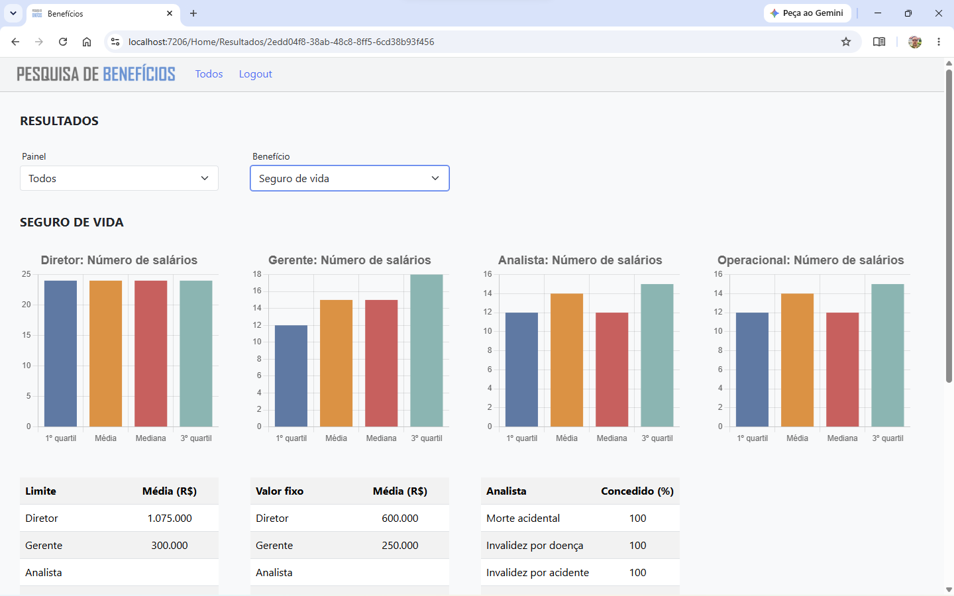Click the browser back arrow
954x596 pixels.
click(15, 42)
